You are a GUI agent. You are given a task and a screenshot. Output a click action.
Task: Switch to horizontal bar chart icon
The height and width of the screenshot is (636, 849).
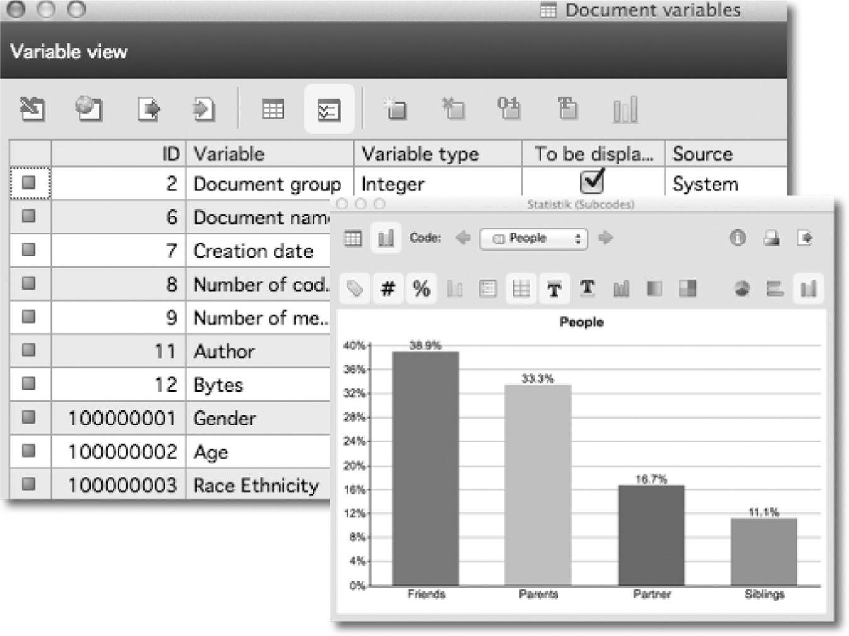coord(775,288)
